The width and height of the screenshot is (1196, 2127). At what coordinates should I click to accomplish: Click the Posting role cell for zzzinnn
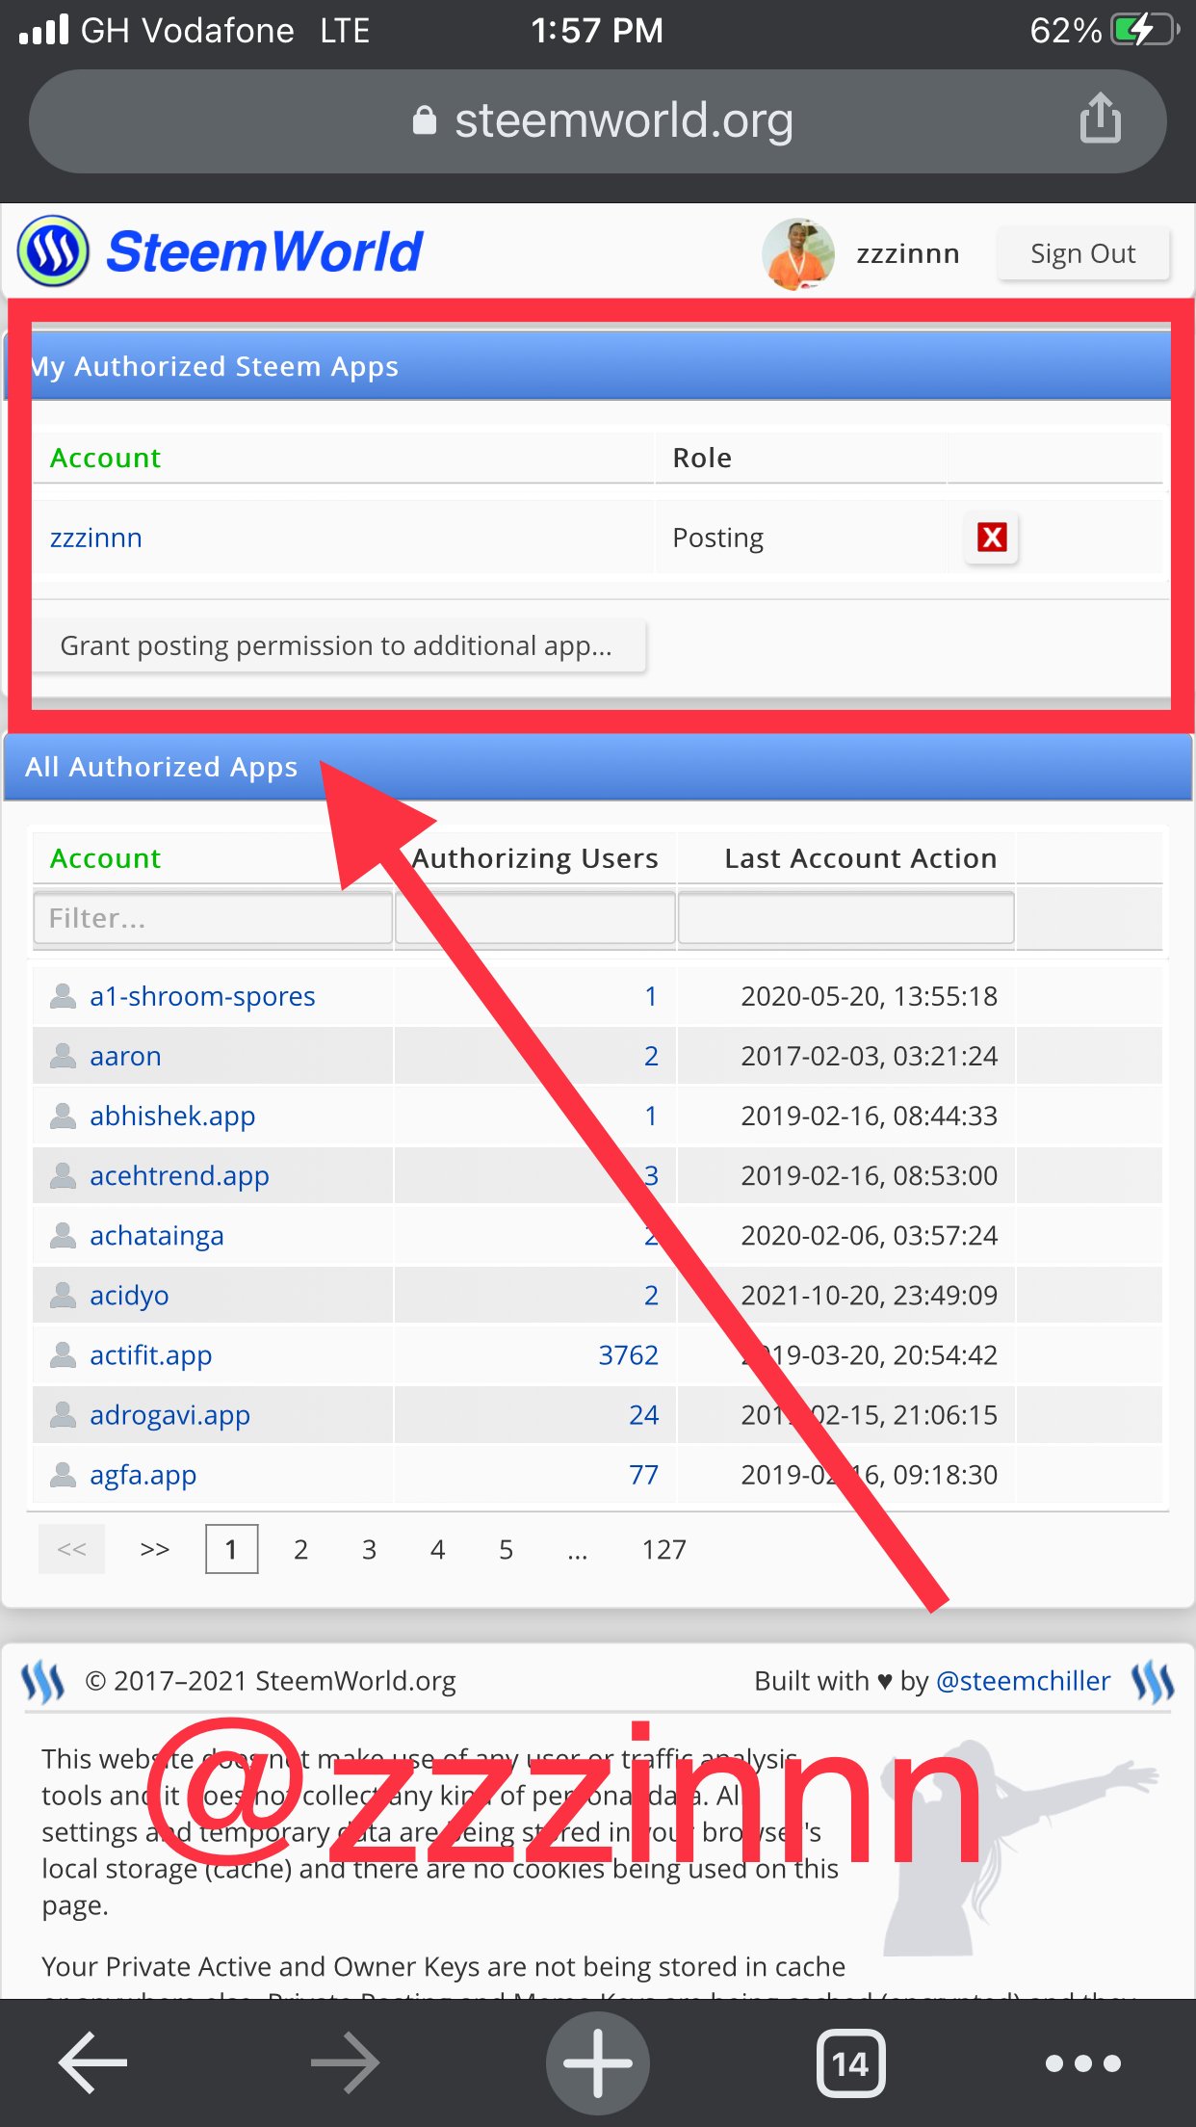(718, 538)
